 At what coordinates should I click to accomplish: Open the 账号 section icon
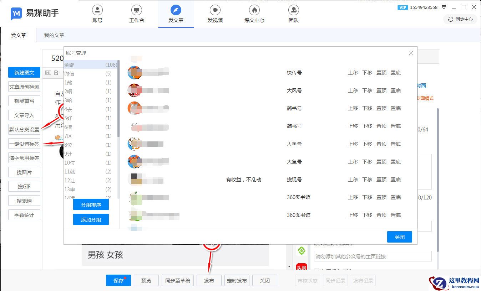pos(97,10)
